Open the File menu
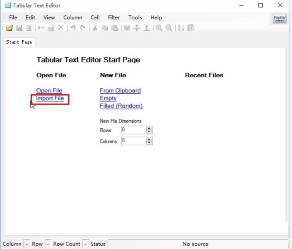 click(13, 17)
